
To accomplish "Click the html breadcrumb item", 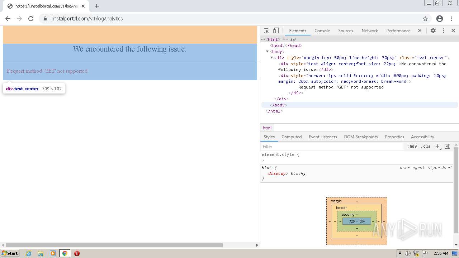I will tap(267, 128).
